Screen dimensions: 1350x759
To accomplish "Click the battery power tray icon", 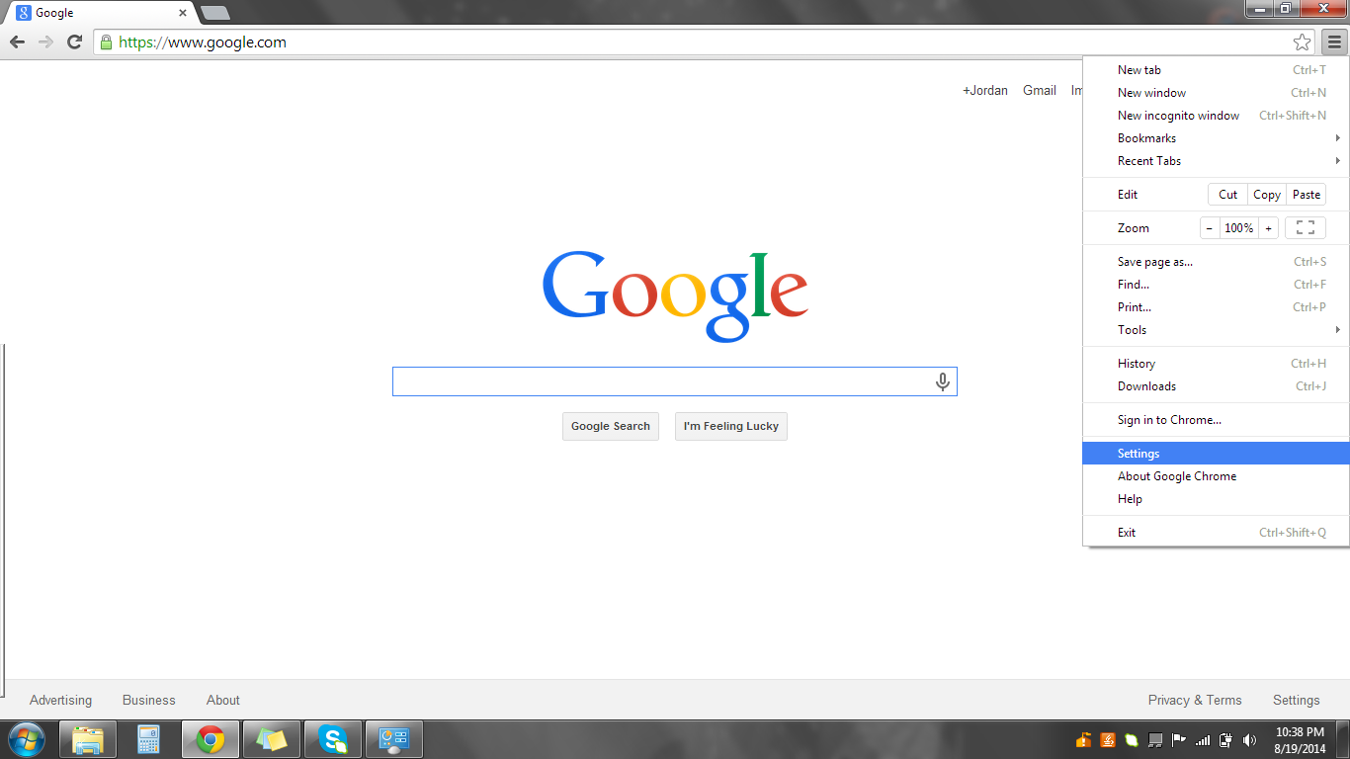I will click(x=1226, y=740).
